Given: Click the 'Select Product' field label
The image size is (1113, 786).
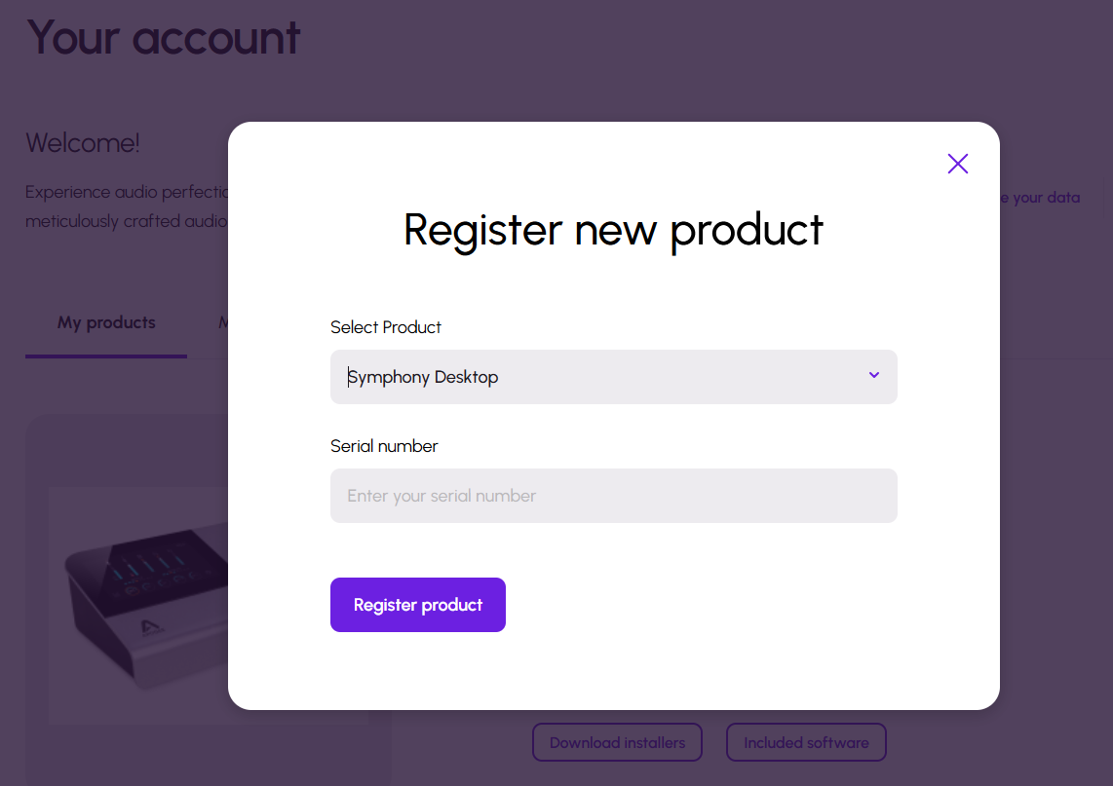Looking at the screenshot, I should (x=386, y=327).
